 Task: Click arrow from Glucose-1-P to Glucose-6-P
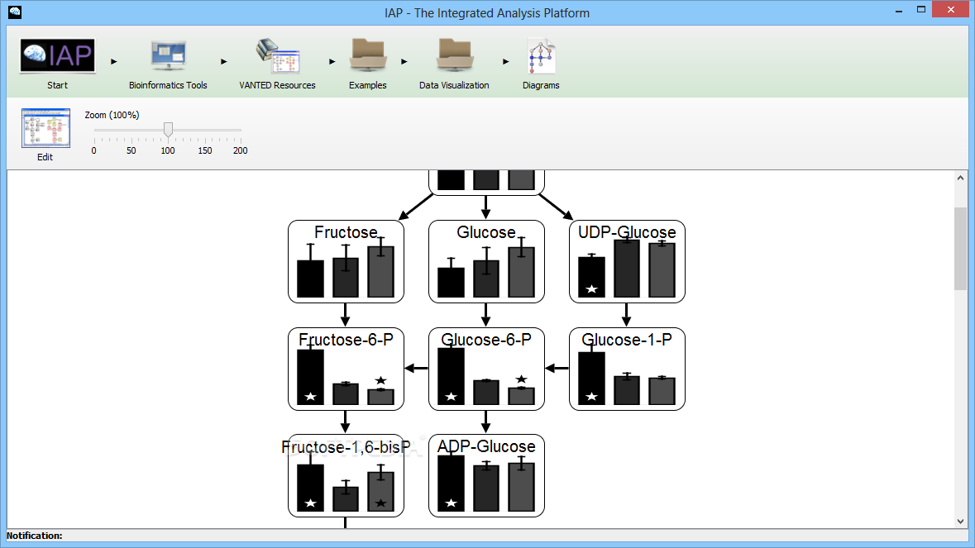(557, 369)
